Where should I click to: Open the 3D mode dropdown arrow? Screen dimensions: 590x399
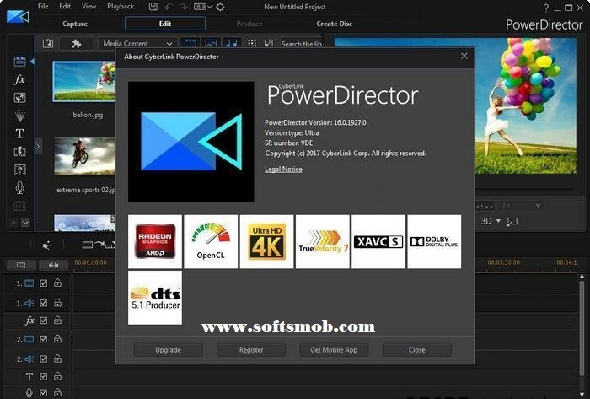click(x=498, y=221)
